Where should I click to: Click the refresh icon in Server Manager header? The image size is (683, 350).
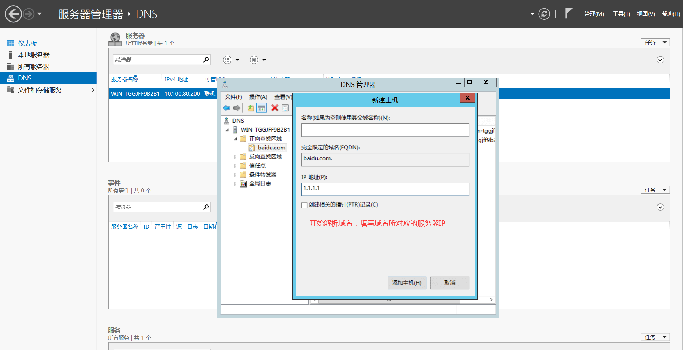(544, 14)
